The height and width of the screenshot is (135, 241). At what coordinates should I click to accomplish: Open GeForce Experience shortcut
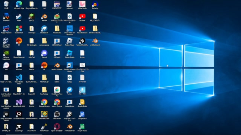click(x=6, y=53)
